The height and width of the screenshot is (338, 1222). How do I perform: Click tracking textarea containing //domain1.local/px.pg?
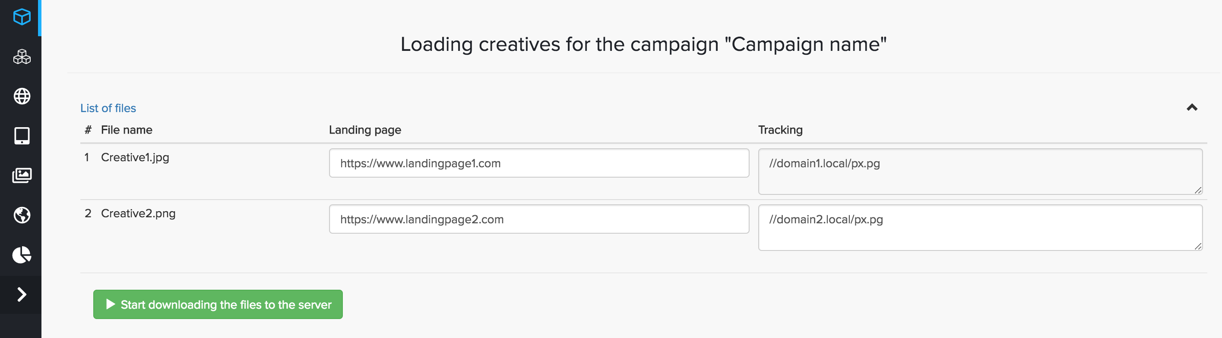click(x=980, y=171)
